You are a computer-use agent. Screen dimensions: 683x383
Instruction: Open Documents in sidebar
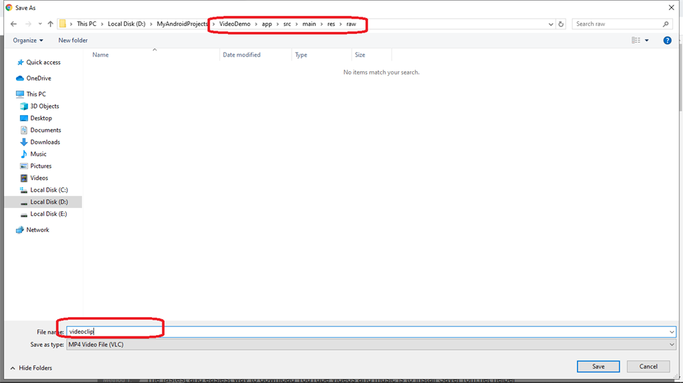[x=46, y=130]
